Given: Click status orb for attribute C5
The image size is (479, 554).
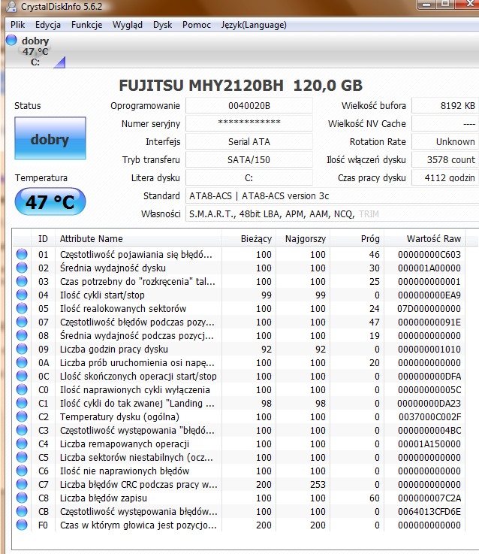Looking at the screenshot, I should click(x=22, y=457).
